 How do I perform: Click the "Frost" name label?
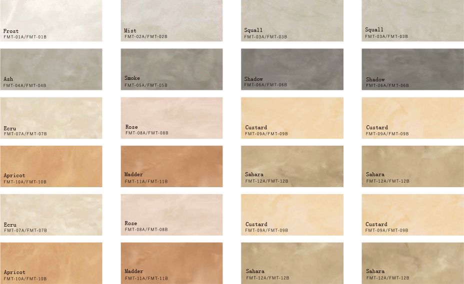(x=11, y=31)
